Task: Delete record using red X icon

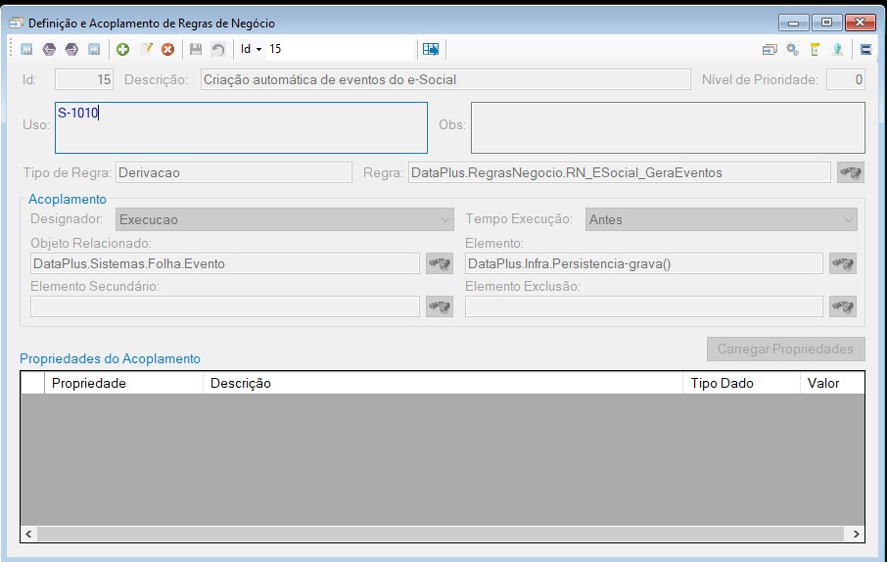Action: [167, 49]
